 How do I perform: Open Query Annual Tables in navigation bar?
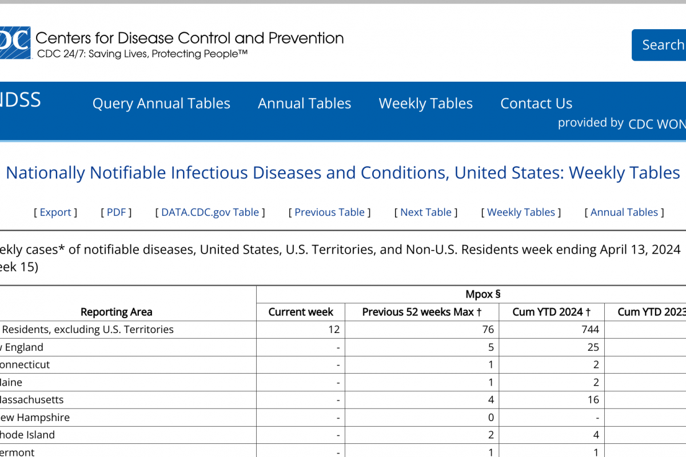(x=161, y=103)
